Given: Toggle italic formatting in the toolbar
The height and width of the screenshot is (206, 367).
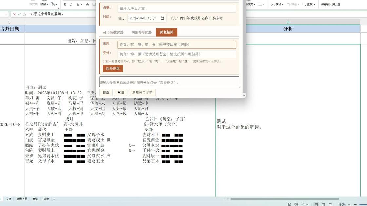Looking at the screenshot, I should click(x=71, y=4).
